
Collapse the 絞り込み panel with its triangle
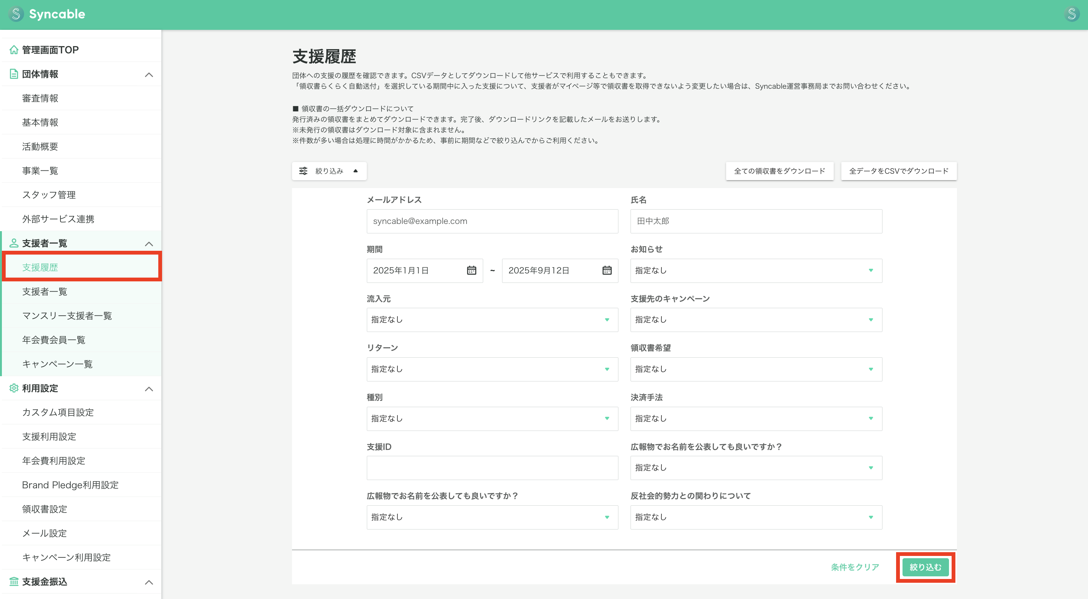point(356,171)
